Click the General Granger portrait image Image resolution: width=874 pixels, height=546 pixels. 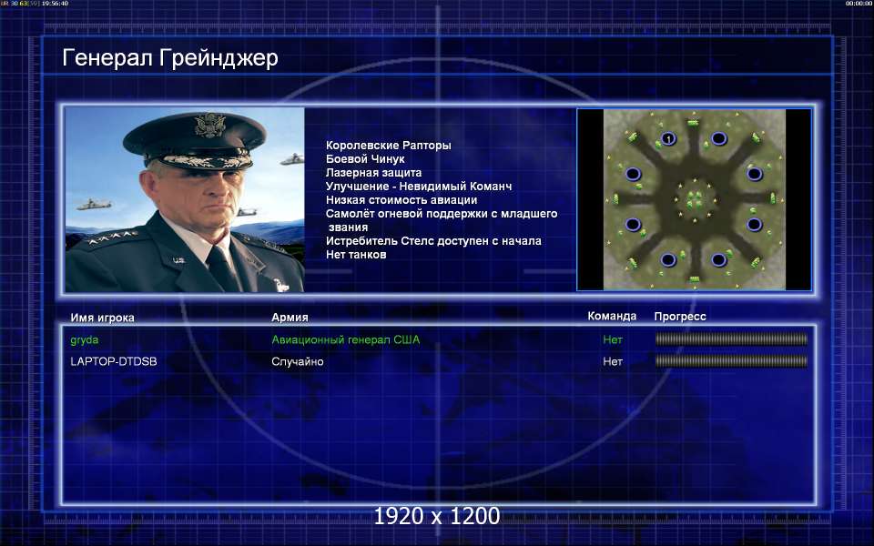(185, 199)
